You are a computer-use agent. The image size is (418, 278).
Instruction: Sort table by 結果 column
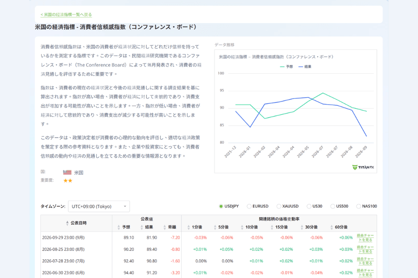point(147,227)
